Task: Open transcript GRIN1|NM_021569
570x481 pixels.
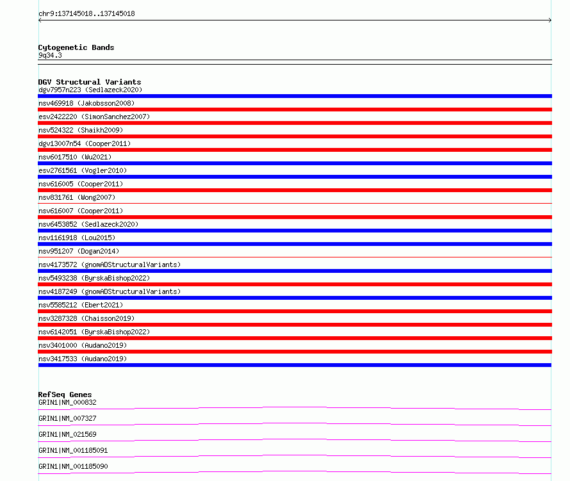Action: (x=67, y=434)
